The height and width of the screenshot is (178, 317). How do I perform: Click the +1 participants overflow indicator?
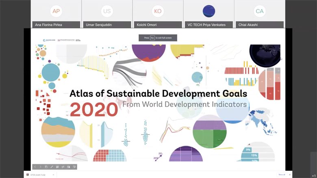tap(314, 176)
